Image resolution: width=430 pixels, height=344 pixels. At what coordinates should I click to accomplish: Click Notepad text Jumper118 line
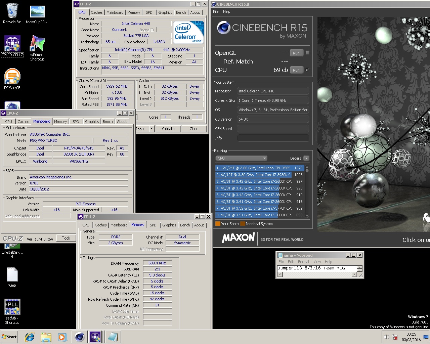point(311,268)
